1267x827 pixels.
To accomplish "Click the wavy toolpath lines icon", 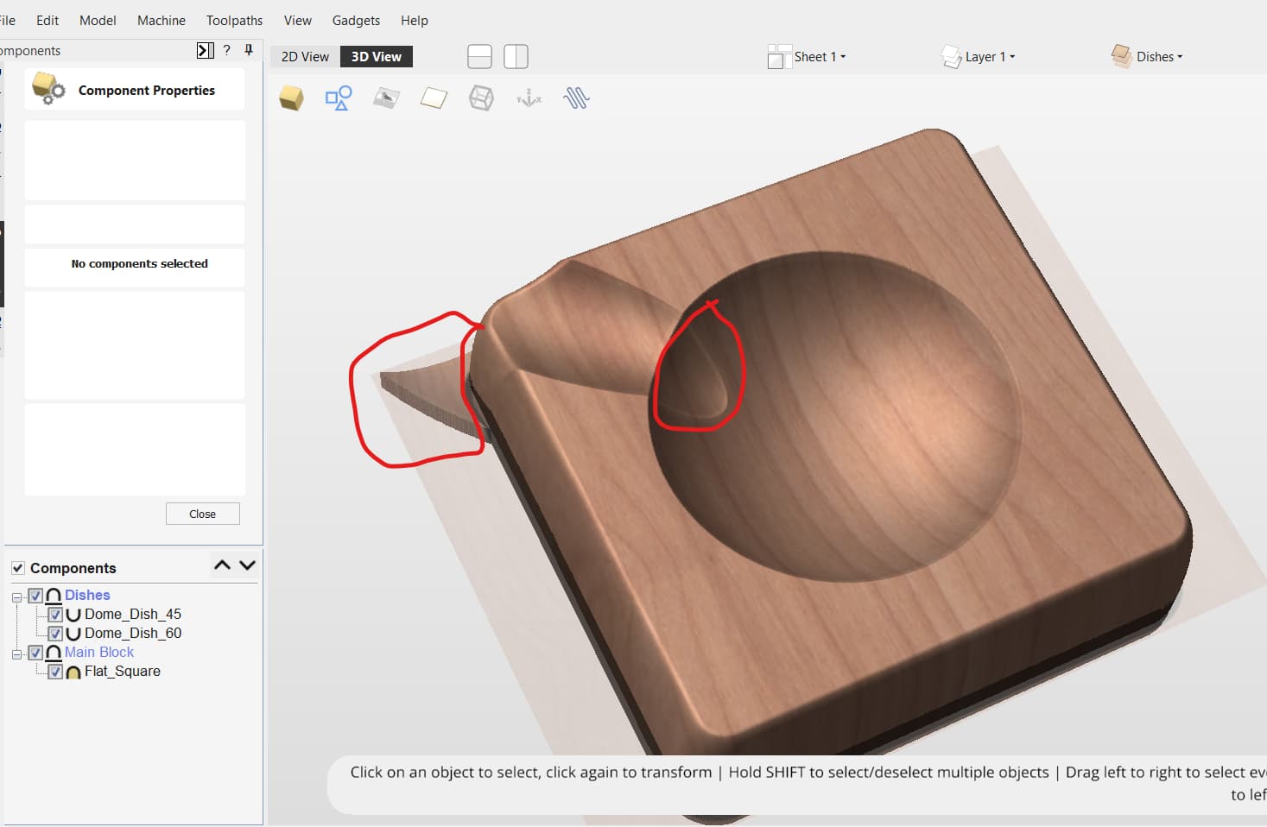I will (x=576, y=98).
